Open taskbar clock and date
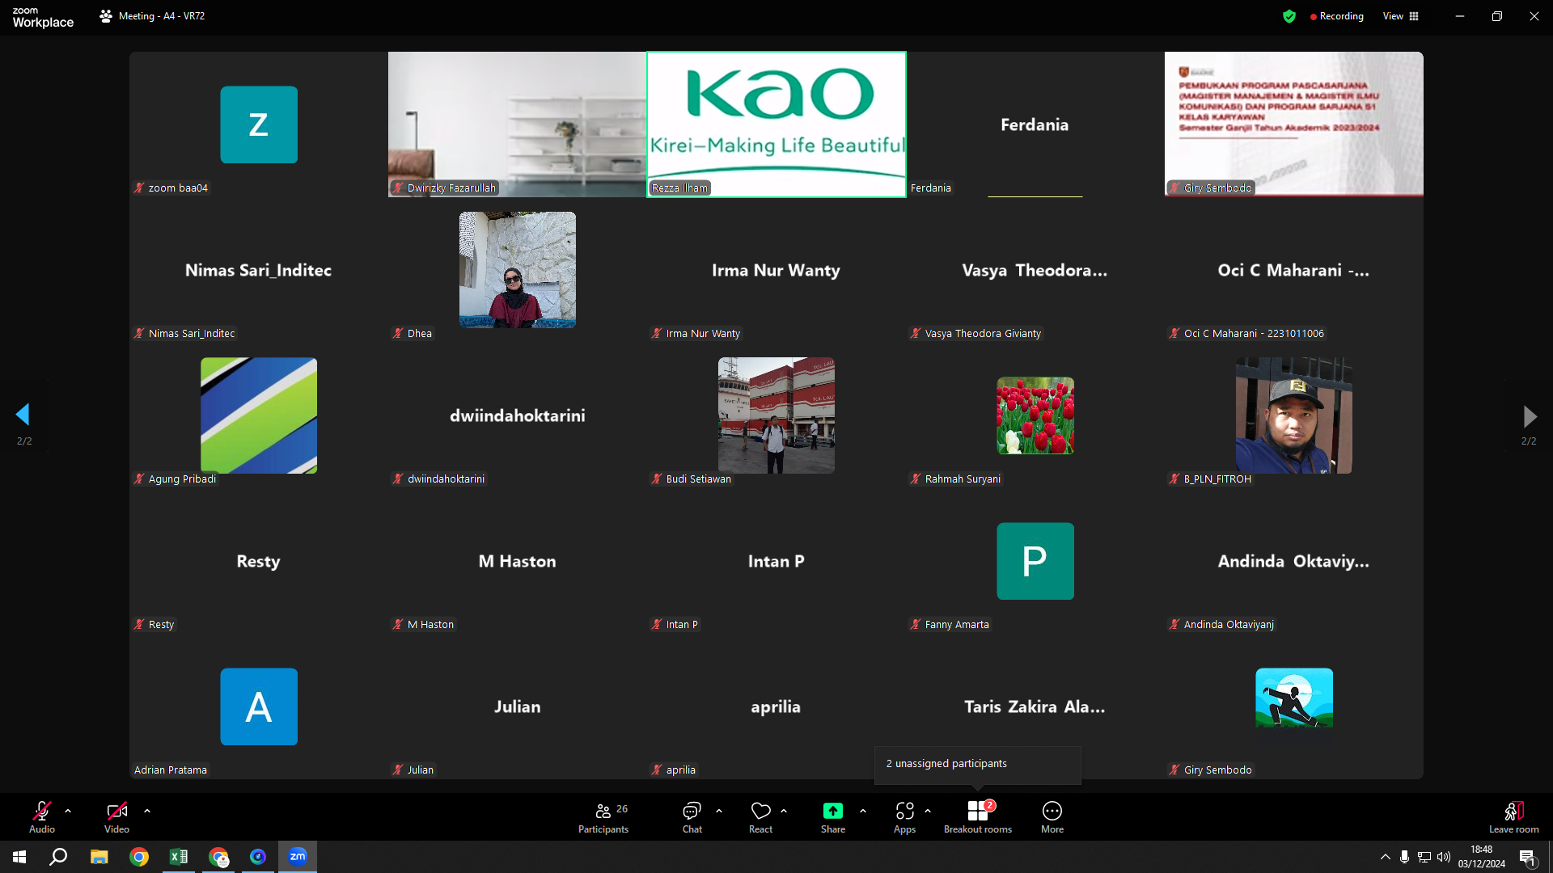1553x873 pixels. (x=1482, y=857)
